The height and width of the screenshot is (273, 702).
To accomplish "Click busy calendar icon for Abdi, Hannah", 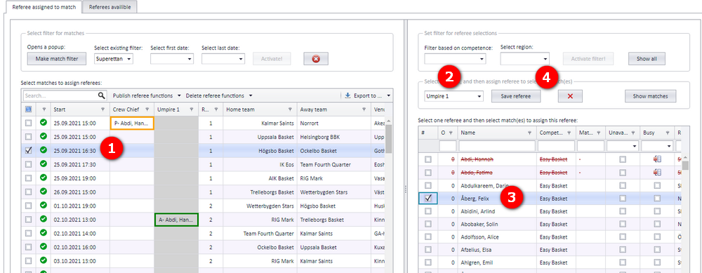I will (x=657, y=159).
